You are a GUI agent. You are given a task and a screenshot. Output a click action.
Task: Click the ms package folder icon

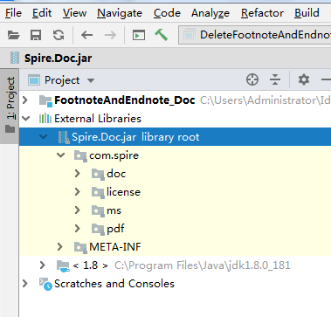[98, 210]
